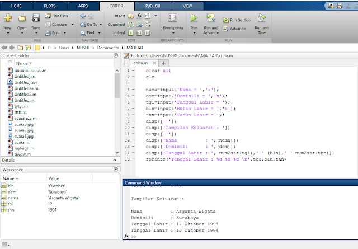
Task: Open the Print dropdown arrow
Action: pyautogui.click(x=65, y=33)
